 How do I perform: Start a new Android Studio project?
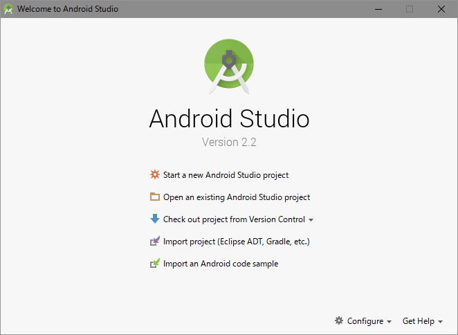pos(226,175)
